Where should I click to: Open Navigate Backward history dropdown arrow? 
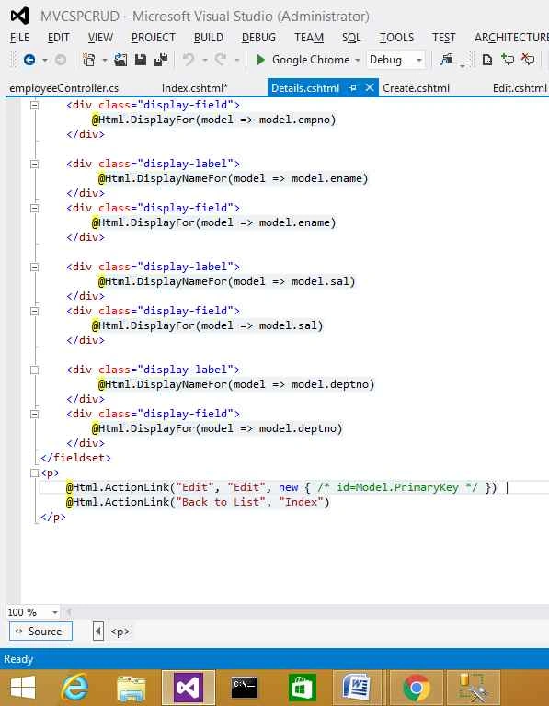coord(44,60)
